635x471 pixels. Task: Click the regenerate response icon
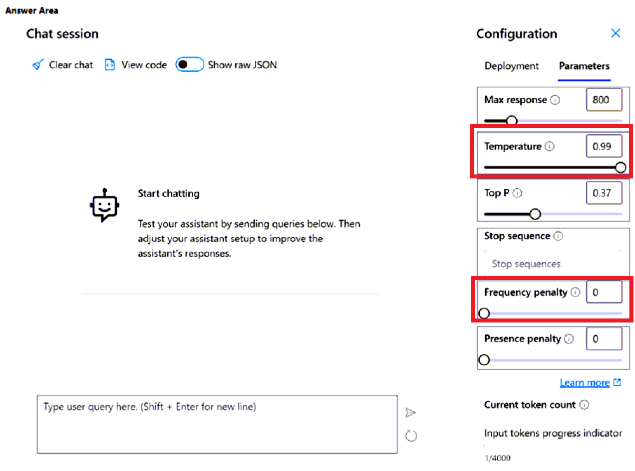pyautogui.click(x=411, y=435)
